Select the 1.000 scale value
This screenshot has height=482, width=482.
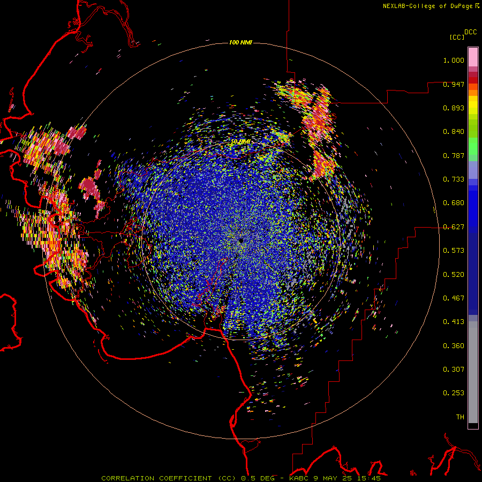[x=454, y=60]
